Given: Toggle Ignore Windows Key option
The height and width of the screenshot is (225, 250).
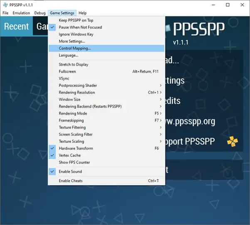Looking at the screenshot, I should (106, 34).
